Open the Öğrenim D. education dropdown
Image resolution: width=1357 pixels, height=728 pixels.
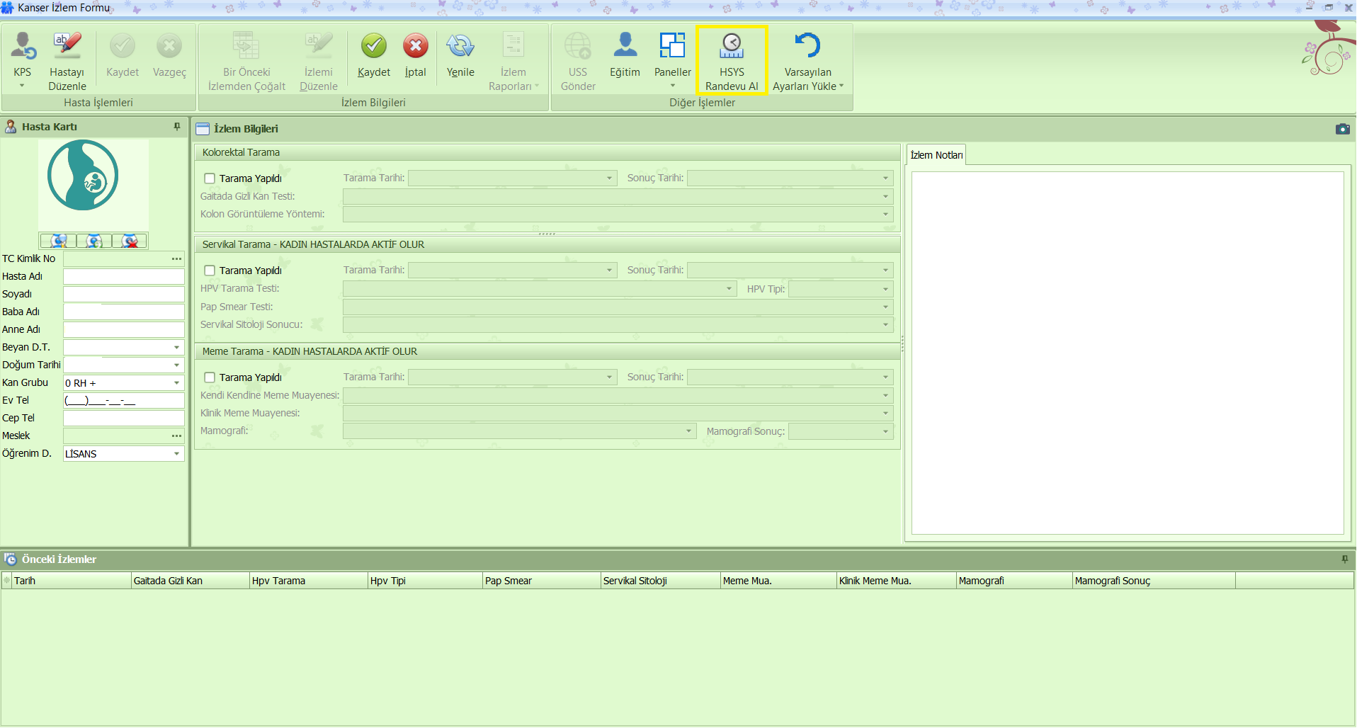[176, 454]
